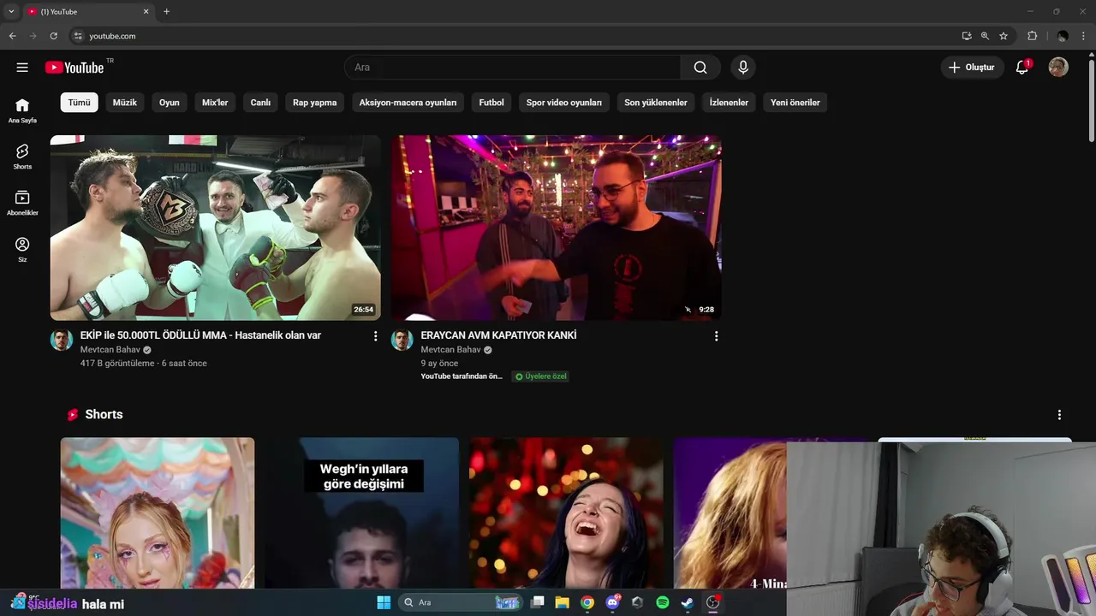Open Shorts from the left sidebar
Screen dimensions: 1096x616
[x=22, y=157]
